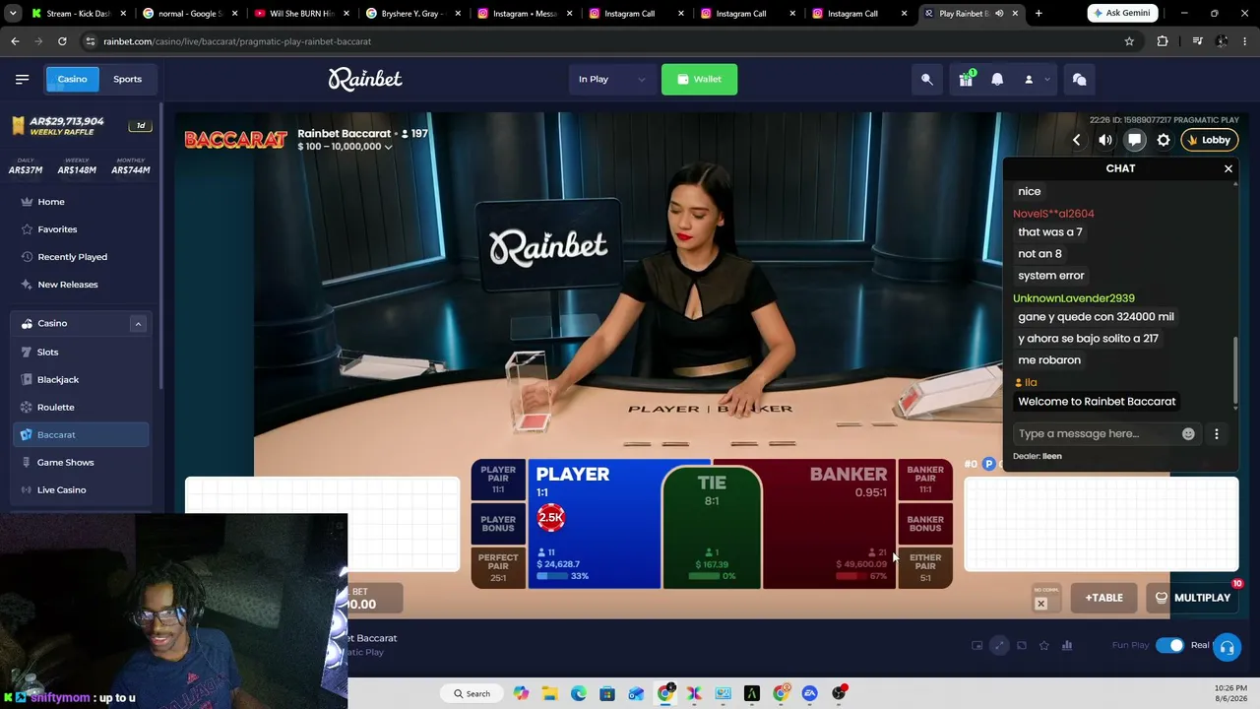Viewport: 1260px width, 709px height.
Task: Open the live support headset button
Action: pyautogui.click(x=1227, y=647)
